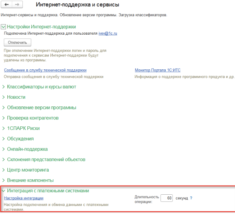The height and width of the screenshot is (215, 235).
Task: Open the ivev@1c.ru user link
Action: [x=107, y=33]
